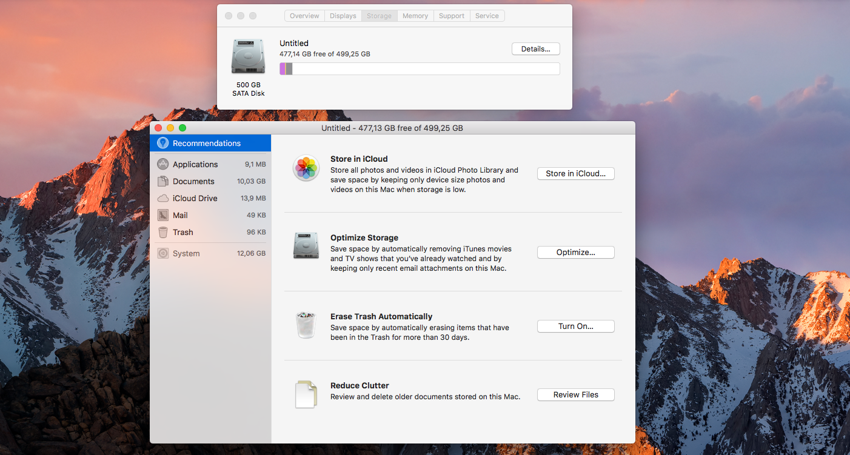850x455 pixels.
Task: Select Recommendations in the sidebar
Action: pyautogui.click(x=210, y=143)
